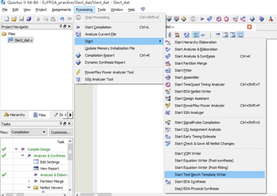Click the Redo arrow icon

(69, 19)
